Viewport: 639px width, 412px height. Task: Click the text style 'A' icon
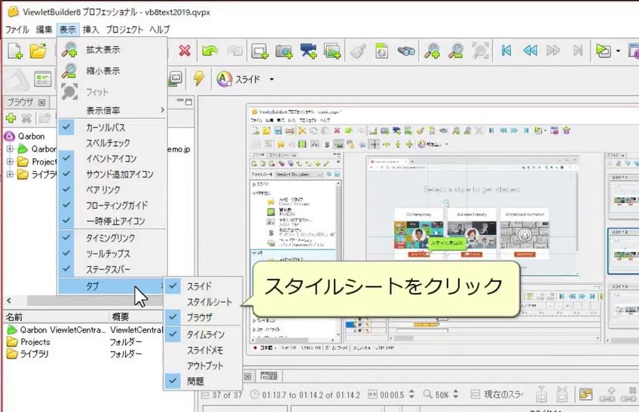coord(224,78)
